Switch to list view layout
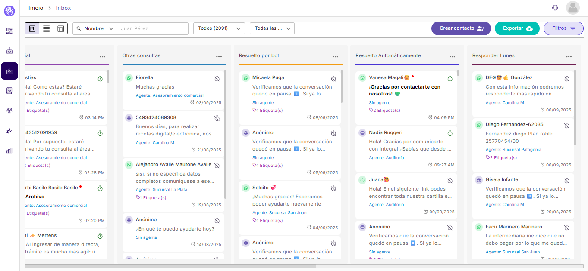Image resolution: width=588 pixels, height=271 pixels. point(46,28)
